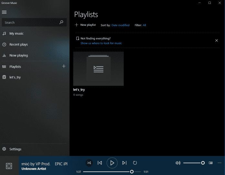This screenshot has width=225, height=175.
Task: Skip to next track
Action: [124, 163]
